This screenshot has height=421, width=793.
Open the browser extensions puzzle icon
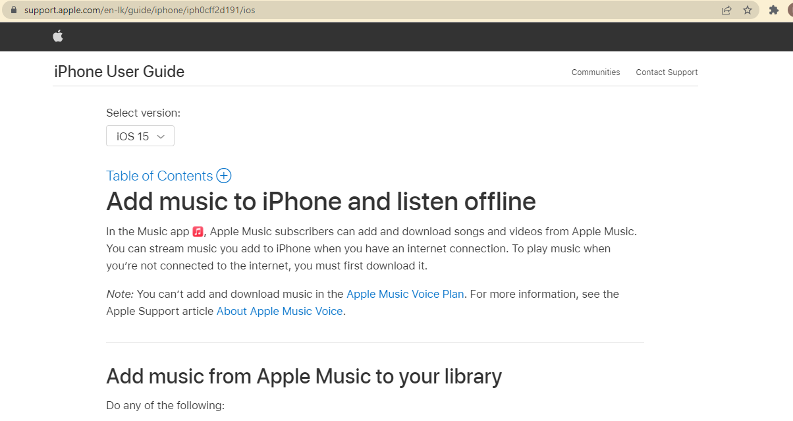pos(774,10)
